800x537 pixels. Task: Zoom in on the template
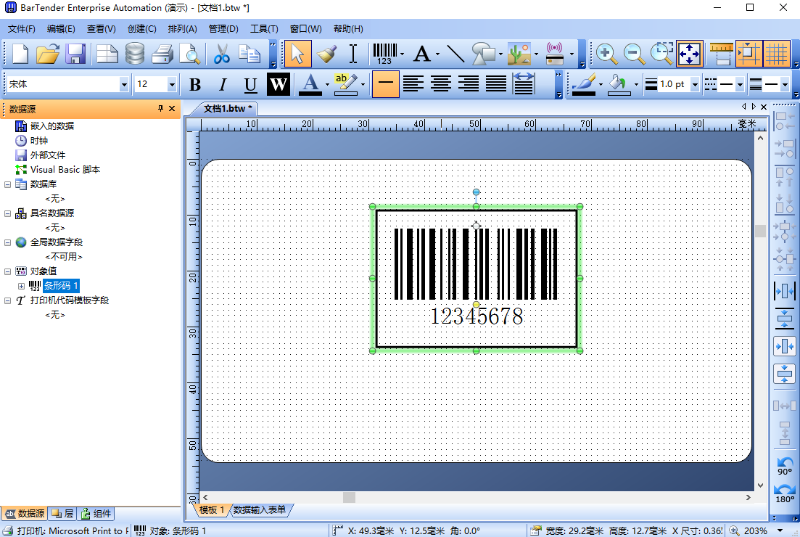coord(606,54)
